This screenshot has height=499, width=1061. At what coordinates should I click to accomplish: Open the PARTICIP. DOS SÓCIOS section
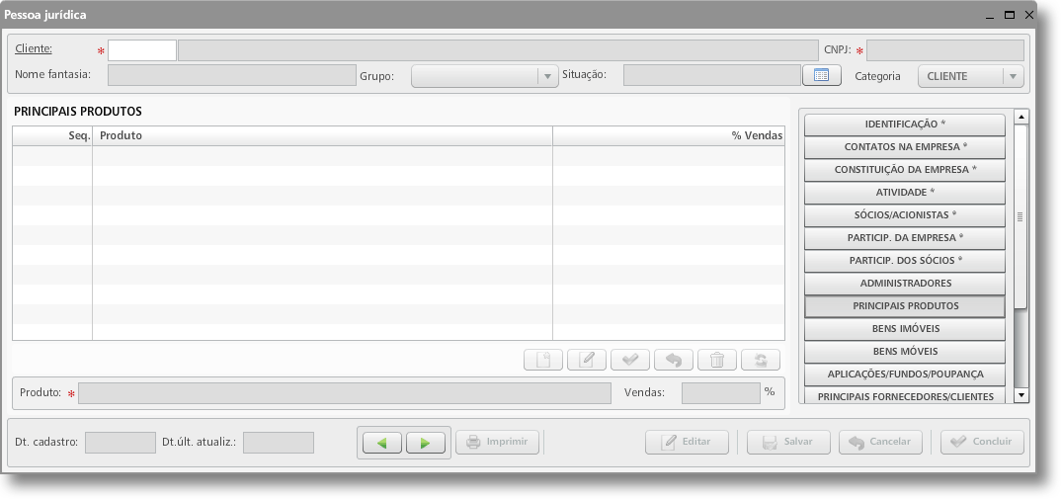[x=905, y=261]
